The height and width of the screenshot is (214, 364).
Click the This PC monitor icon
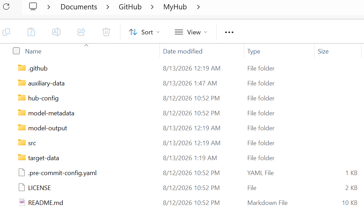33,7
